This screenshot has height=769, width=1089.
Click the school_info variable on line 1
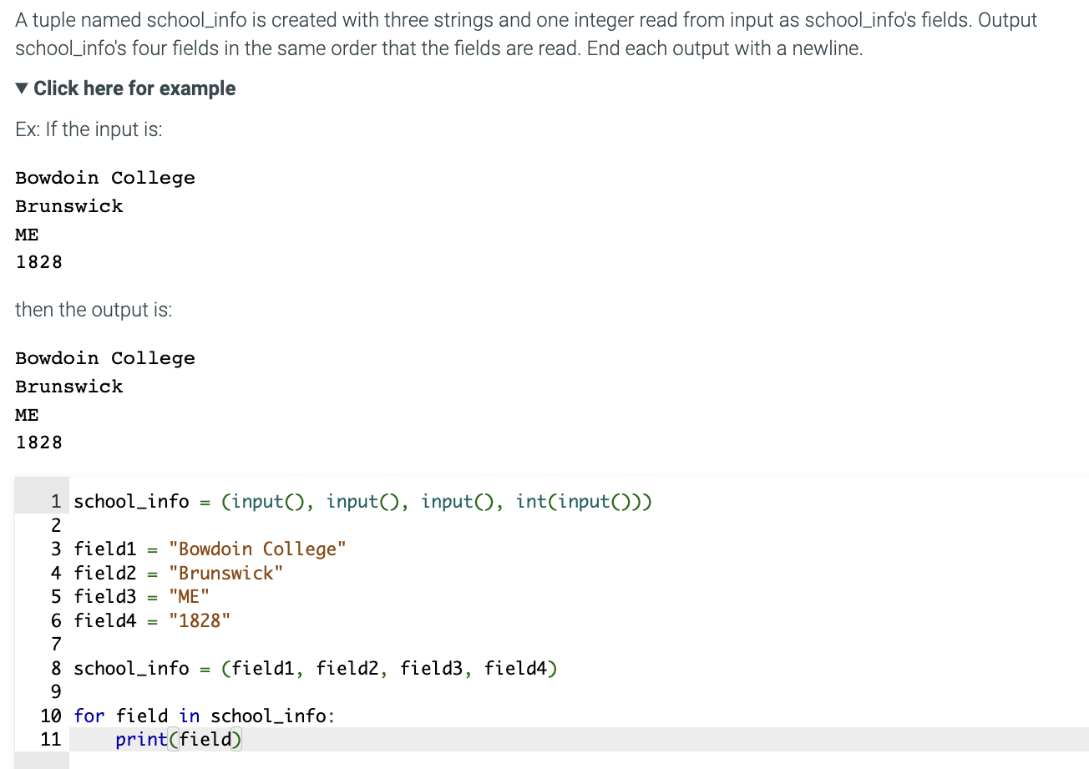pos(131,501)
